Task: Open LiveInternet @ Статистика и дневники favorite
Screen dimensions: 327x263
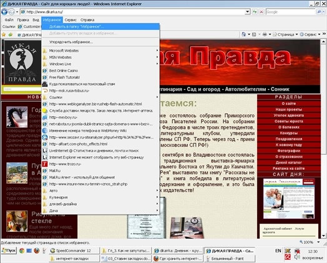Action: click(x=100, y=151)
